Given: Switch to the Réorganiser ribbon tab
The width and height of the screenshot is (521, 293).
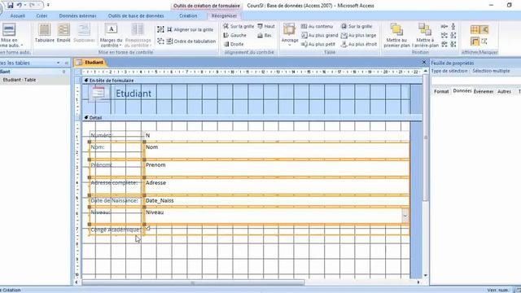Looking at the screenshot, I should pyautogui.click(x=224, y=16).
